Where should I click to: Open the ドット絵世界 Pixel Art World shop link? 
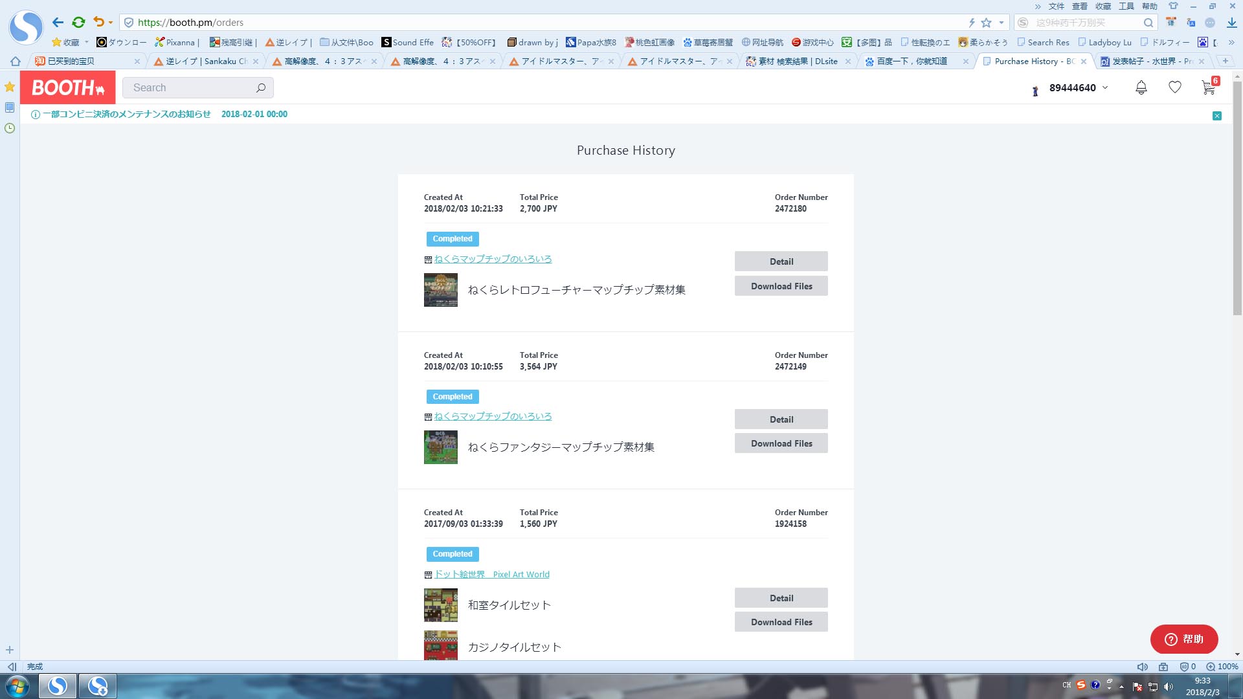point(491,575)
